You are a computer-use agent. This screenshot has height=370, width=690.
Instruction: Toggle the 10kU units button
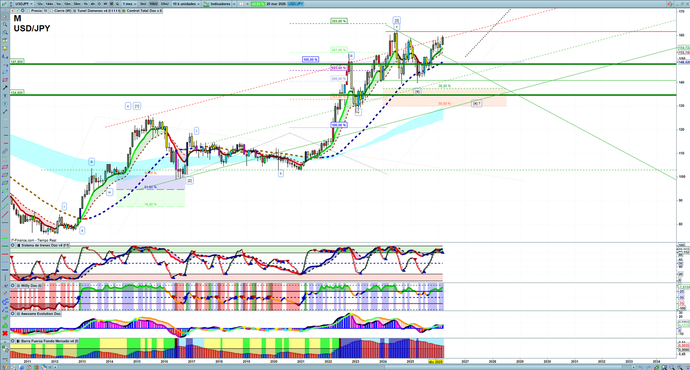click(154, 4)
